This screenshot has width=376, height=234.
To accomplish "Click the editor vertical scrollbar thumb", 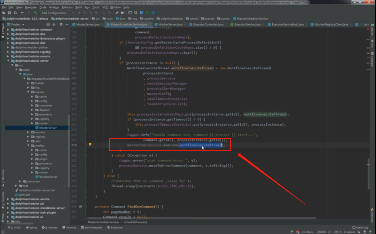I will 369,173.
